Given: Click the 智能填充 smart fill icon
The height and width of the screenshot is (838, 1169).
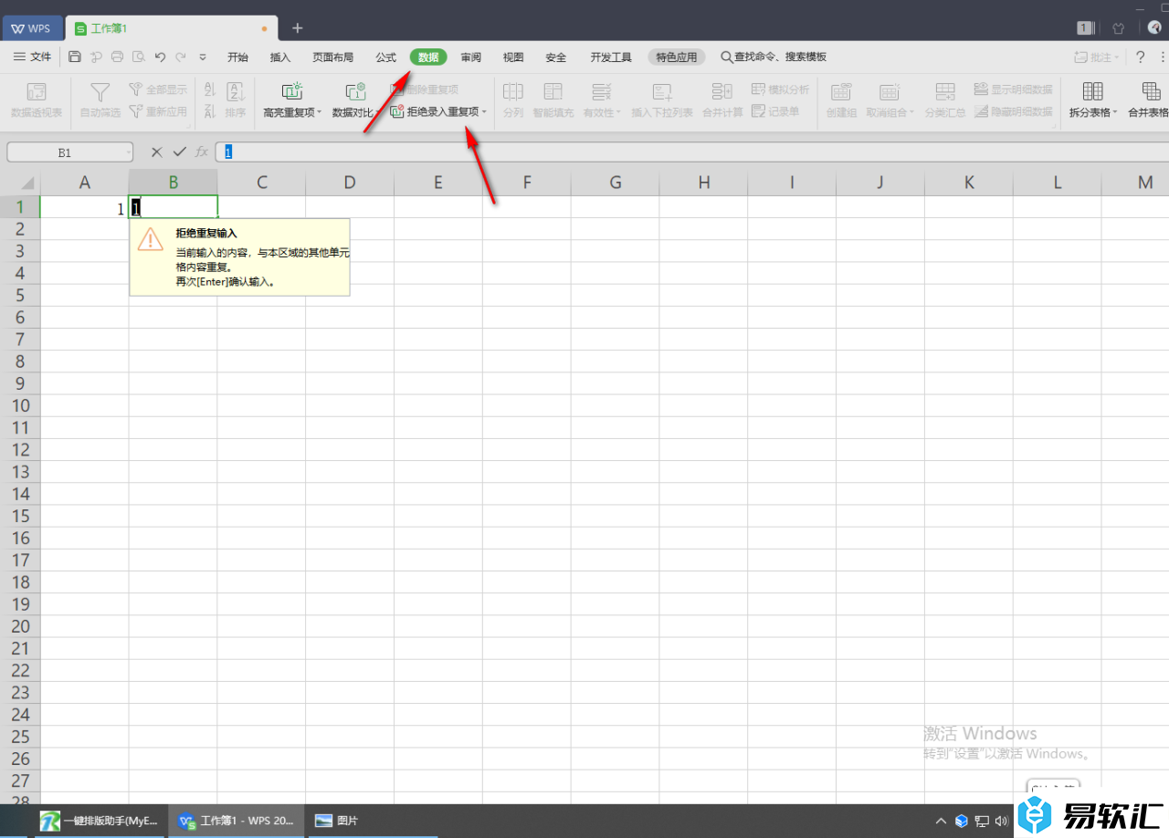Looking at the screenshot, I should 553,91.
